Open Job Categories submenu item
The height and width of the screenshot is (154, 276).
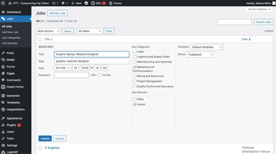11,38
